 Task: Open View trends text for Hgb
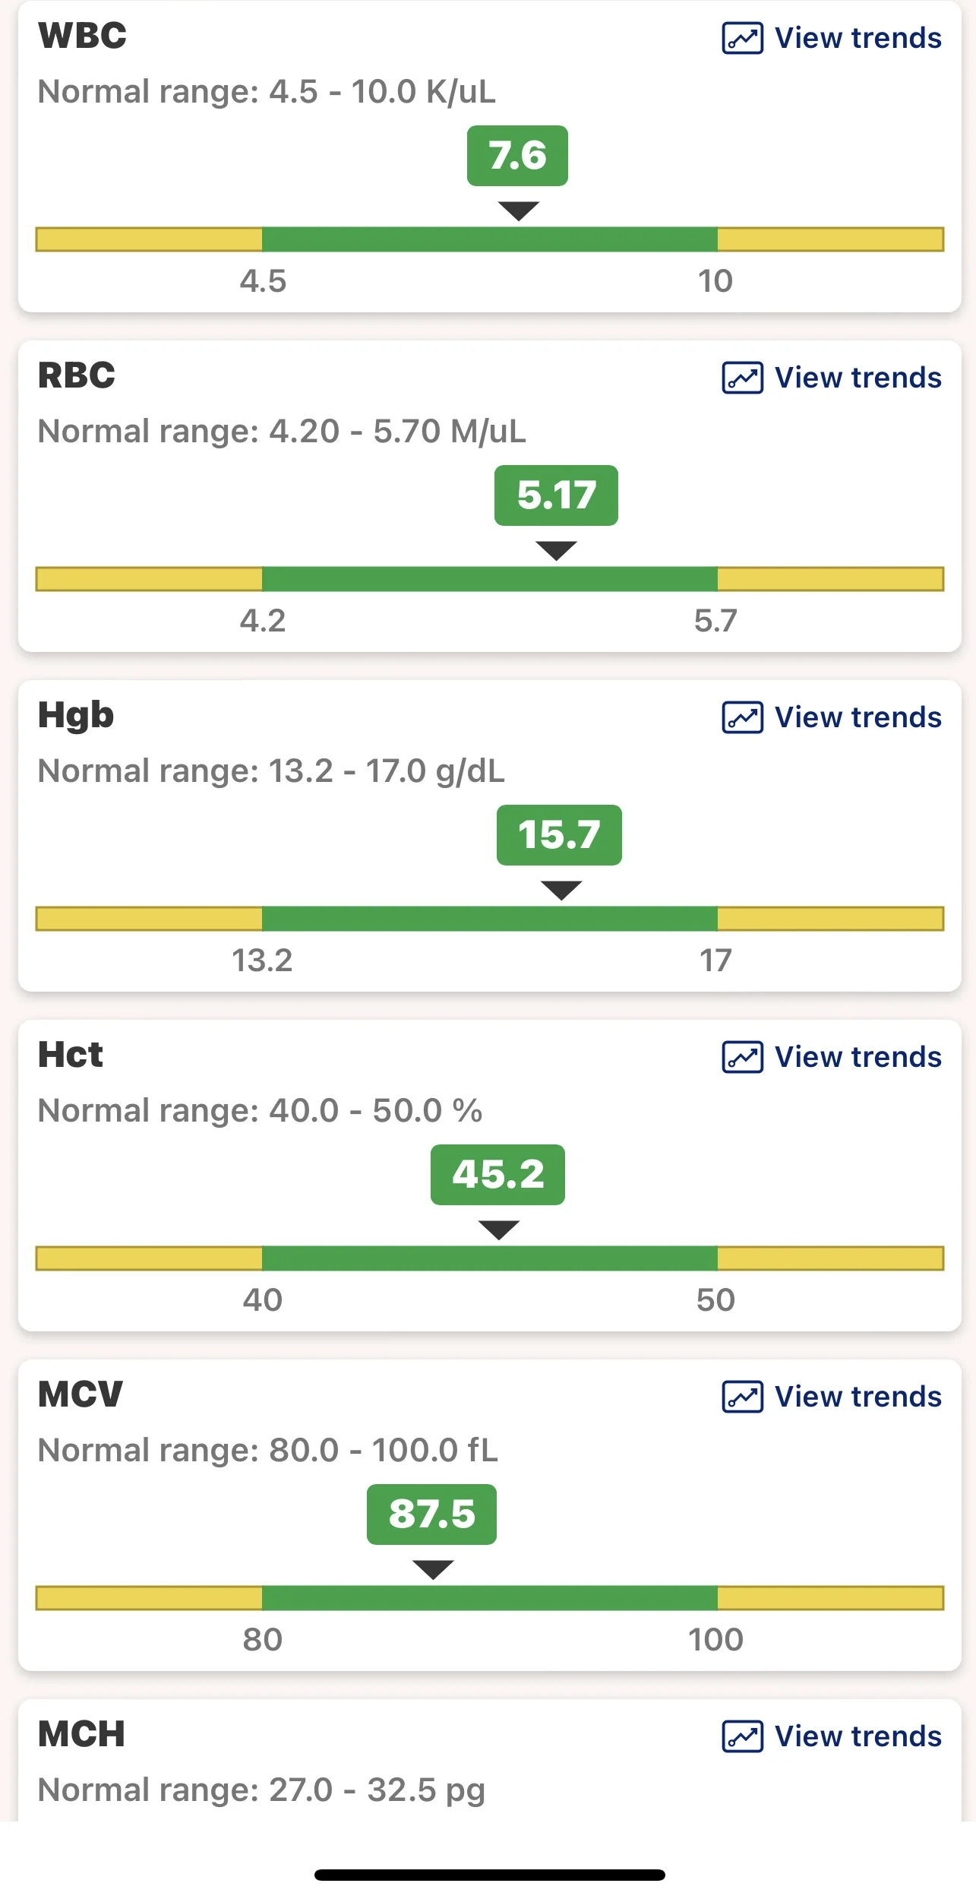(x=858, y=717)
